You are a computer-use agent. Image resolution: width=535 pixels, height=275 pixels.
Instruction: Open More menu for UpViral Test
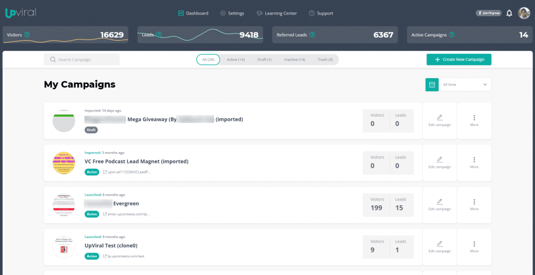[x=474, y=247]
